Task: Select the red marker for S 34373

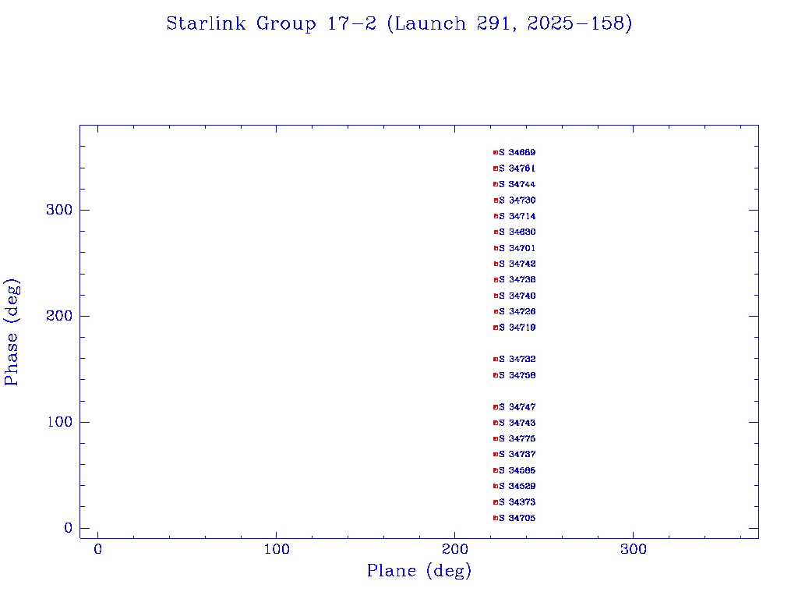Action: [x=496, y=502]
